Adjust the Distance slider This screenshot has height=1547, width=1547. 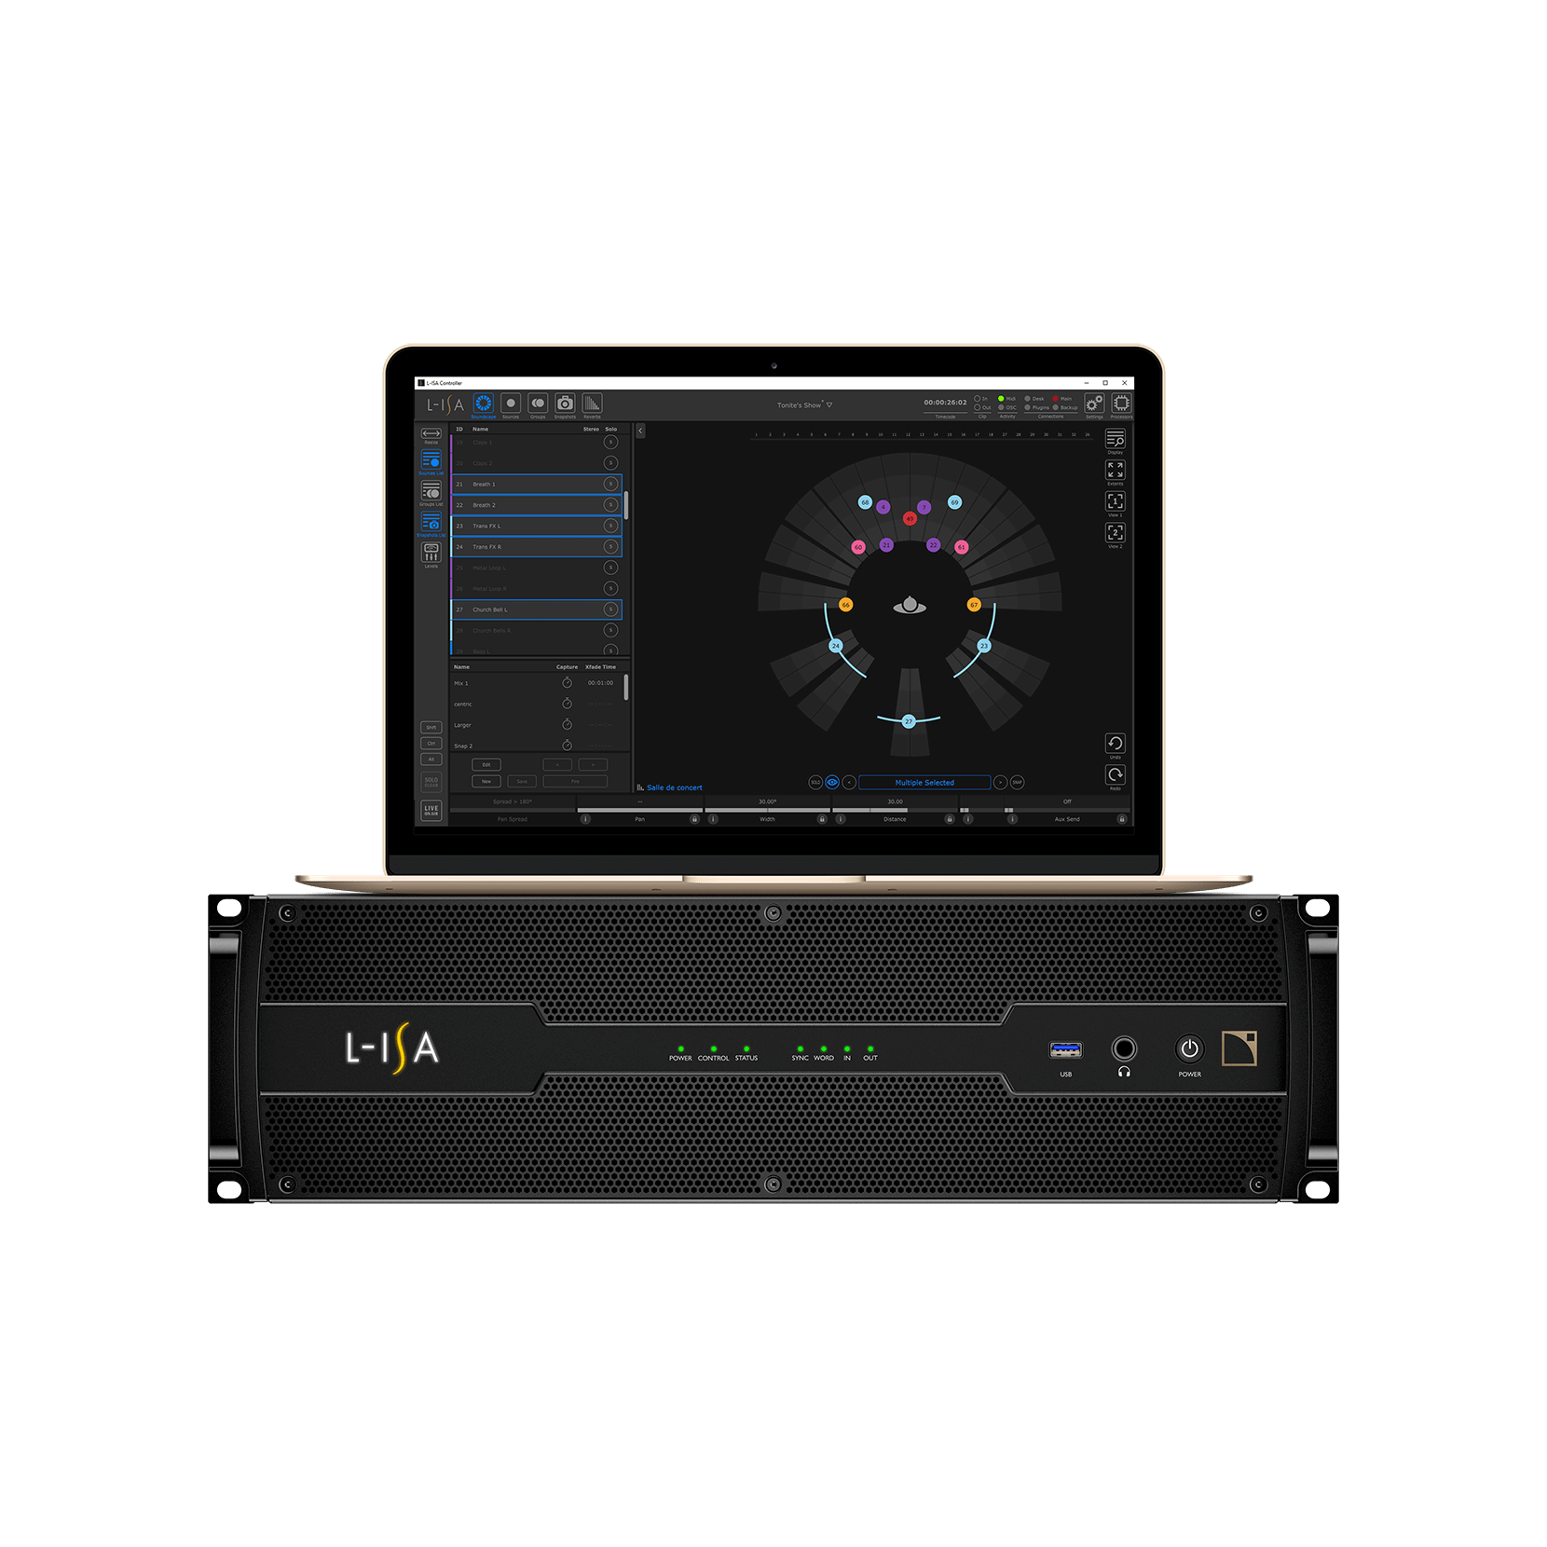(895, 810)
